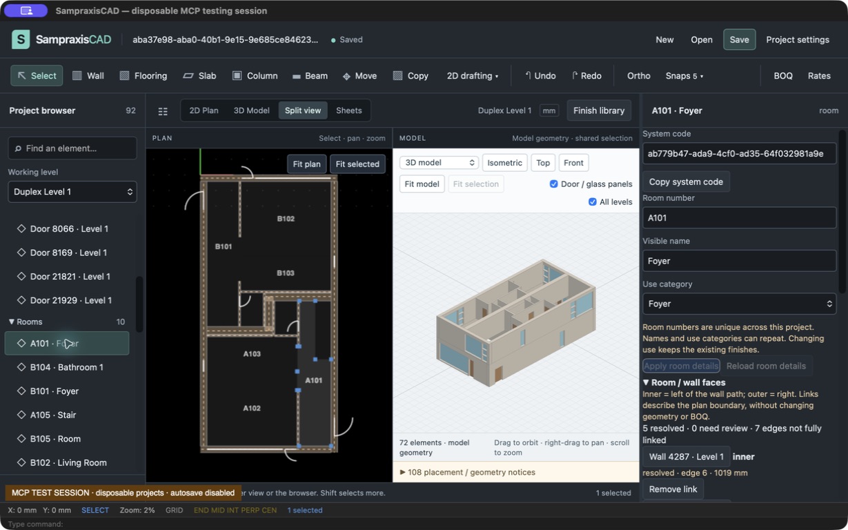Click the diamond icon of B104 Bathroom 1
The height and width of the screenshot is (530, 848).
click(x=21, y=367)
